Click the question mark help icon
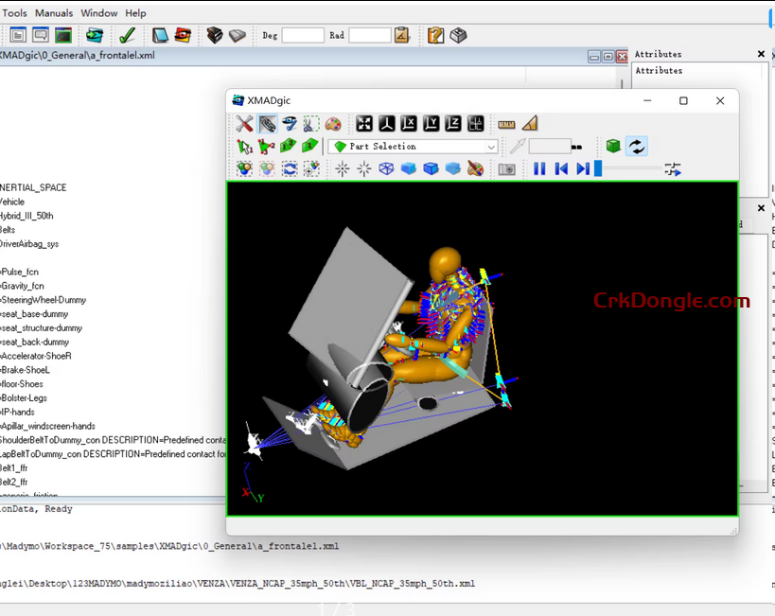Image resolution: width=775 pixels, height=616 pixels. pos(435,35)
